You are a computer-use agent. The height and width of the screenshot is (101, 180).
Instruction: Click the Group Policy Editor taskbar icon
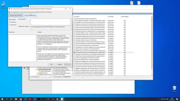(x=62, y=99)
